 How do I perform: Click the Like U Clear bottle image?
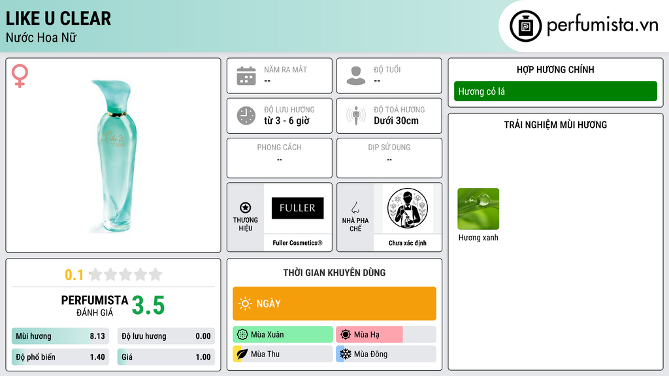pyautogui.click(x=114, y=155)
